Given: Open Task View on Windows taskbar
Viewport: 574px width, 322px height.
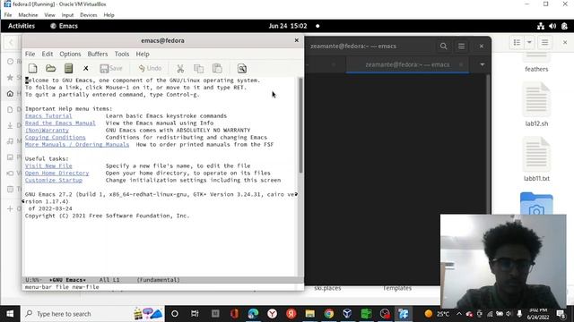Looking at the screenshot, I should click(195, 314).
